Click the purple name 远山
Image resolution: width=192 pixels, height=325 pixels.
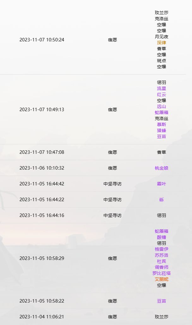[x=161, y=106]
